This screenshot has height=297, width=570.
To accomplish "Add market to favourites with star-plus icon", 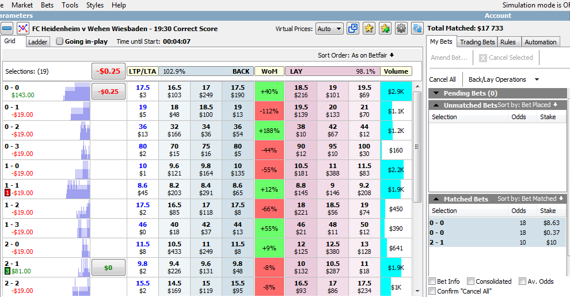I will (385, 28).
